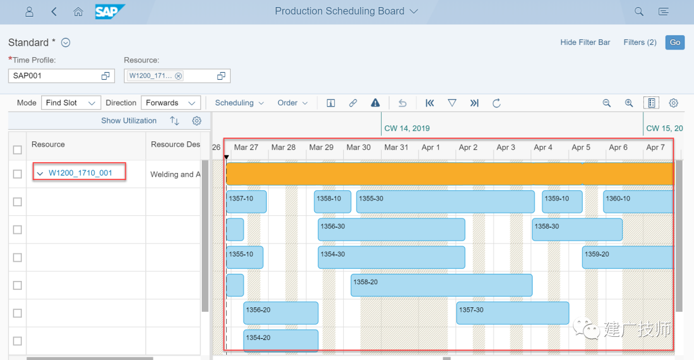
Task: Check the checkbox beside operation 1356-20 row
Action: [17, 313]
